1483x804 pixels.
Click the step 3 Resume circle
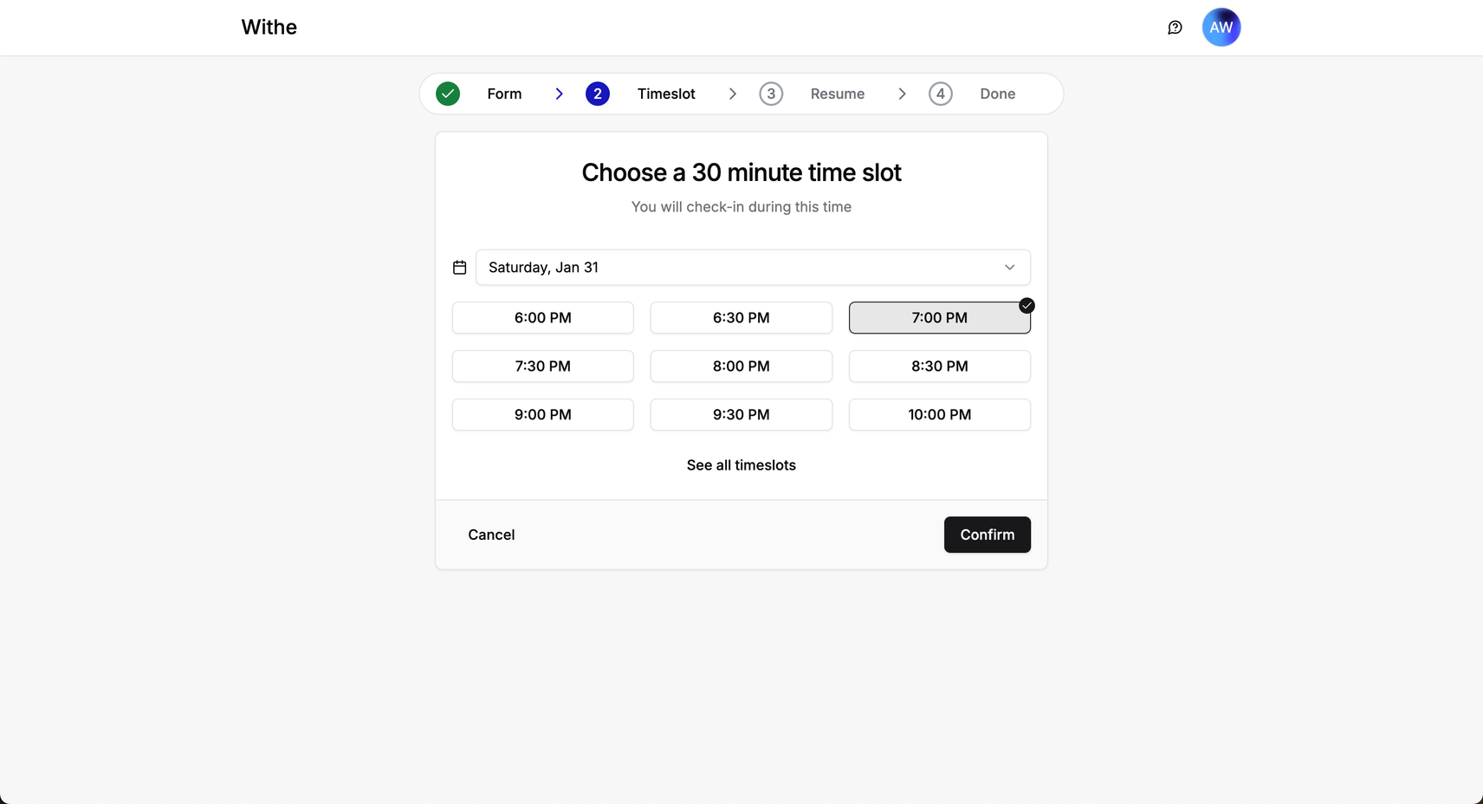[771, 94]
